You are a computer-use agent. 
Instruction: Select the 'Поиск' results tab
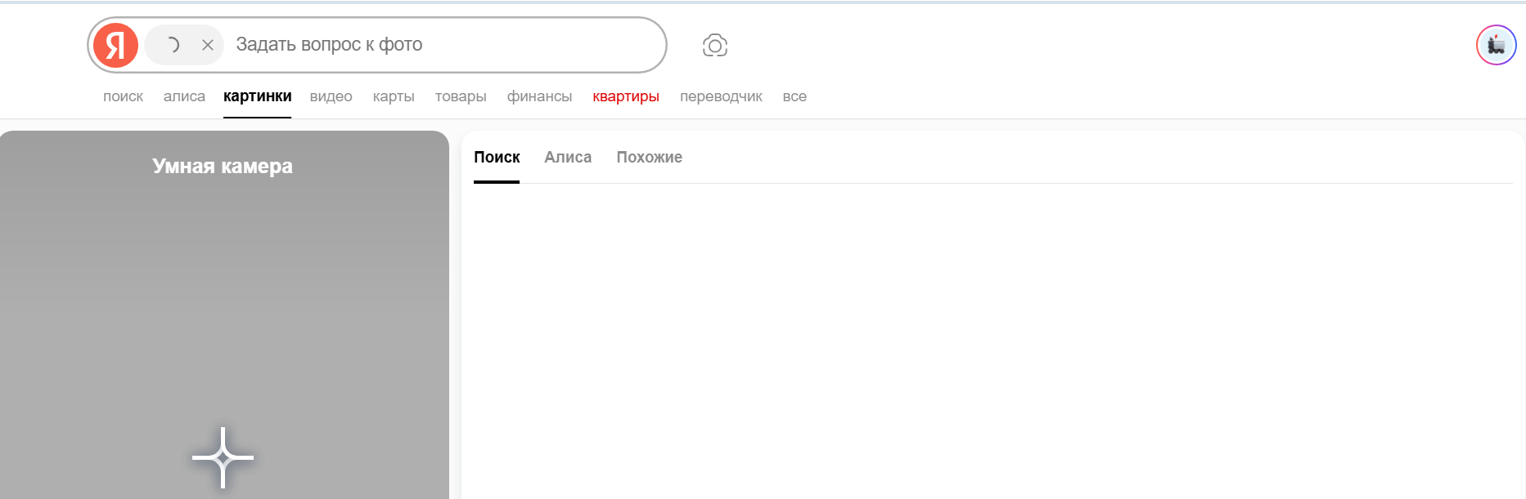point(497,158)
